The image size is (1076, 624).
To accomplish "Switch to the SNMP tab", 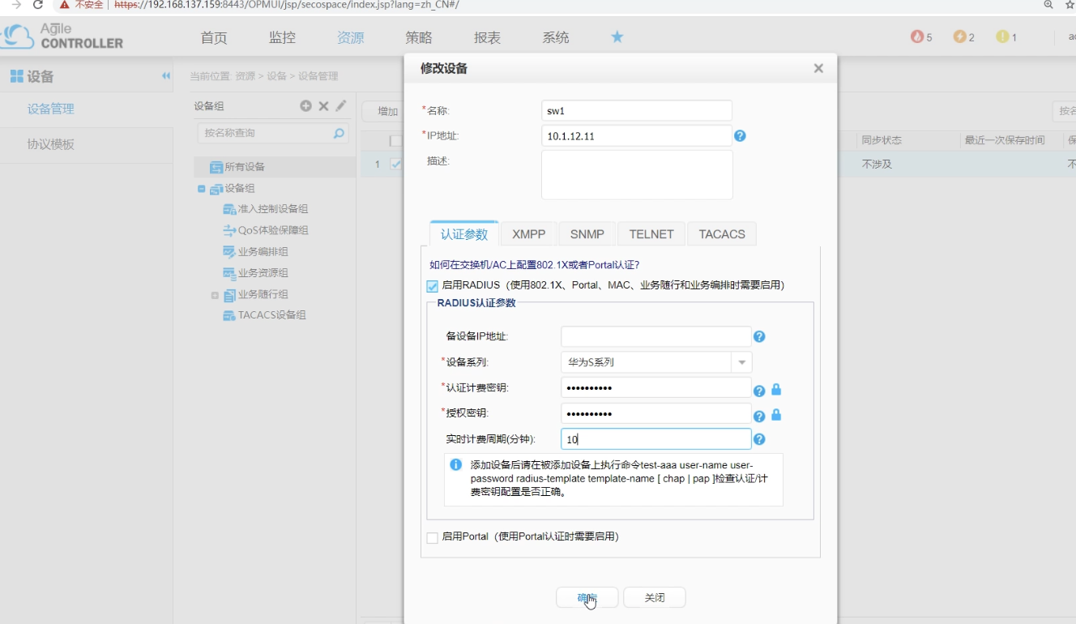I will click(x=586, y=234).
